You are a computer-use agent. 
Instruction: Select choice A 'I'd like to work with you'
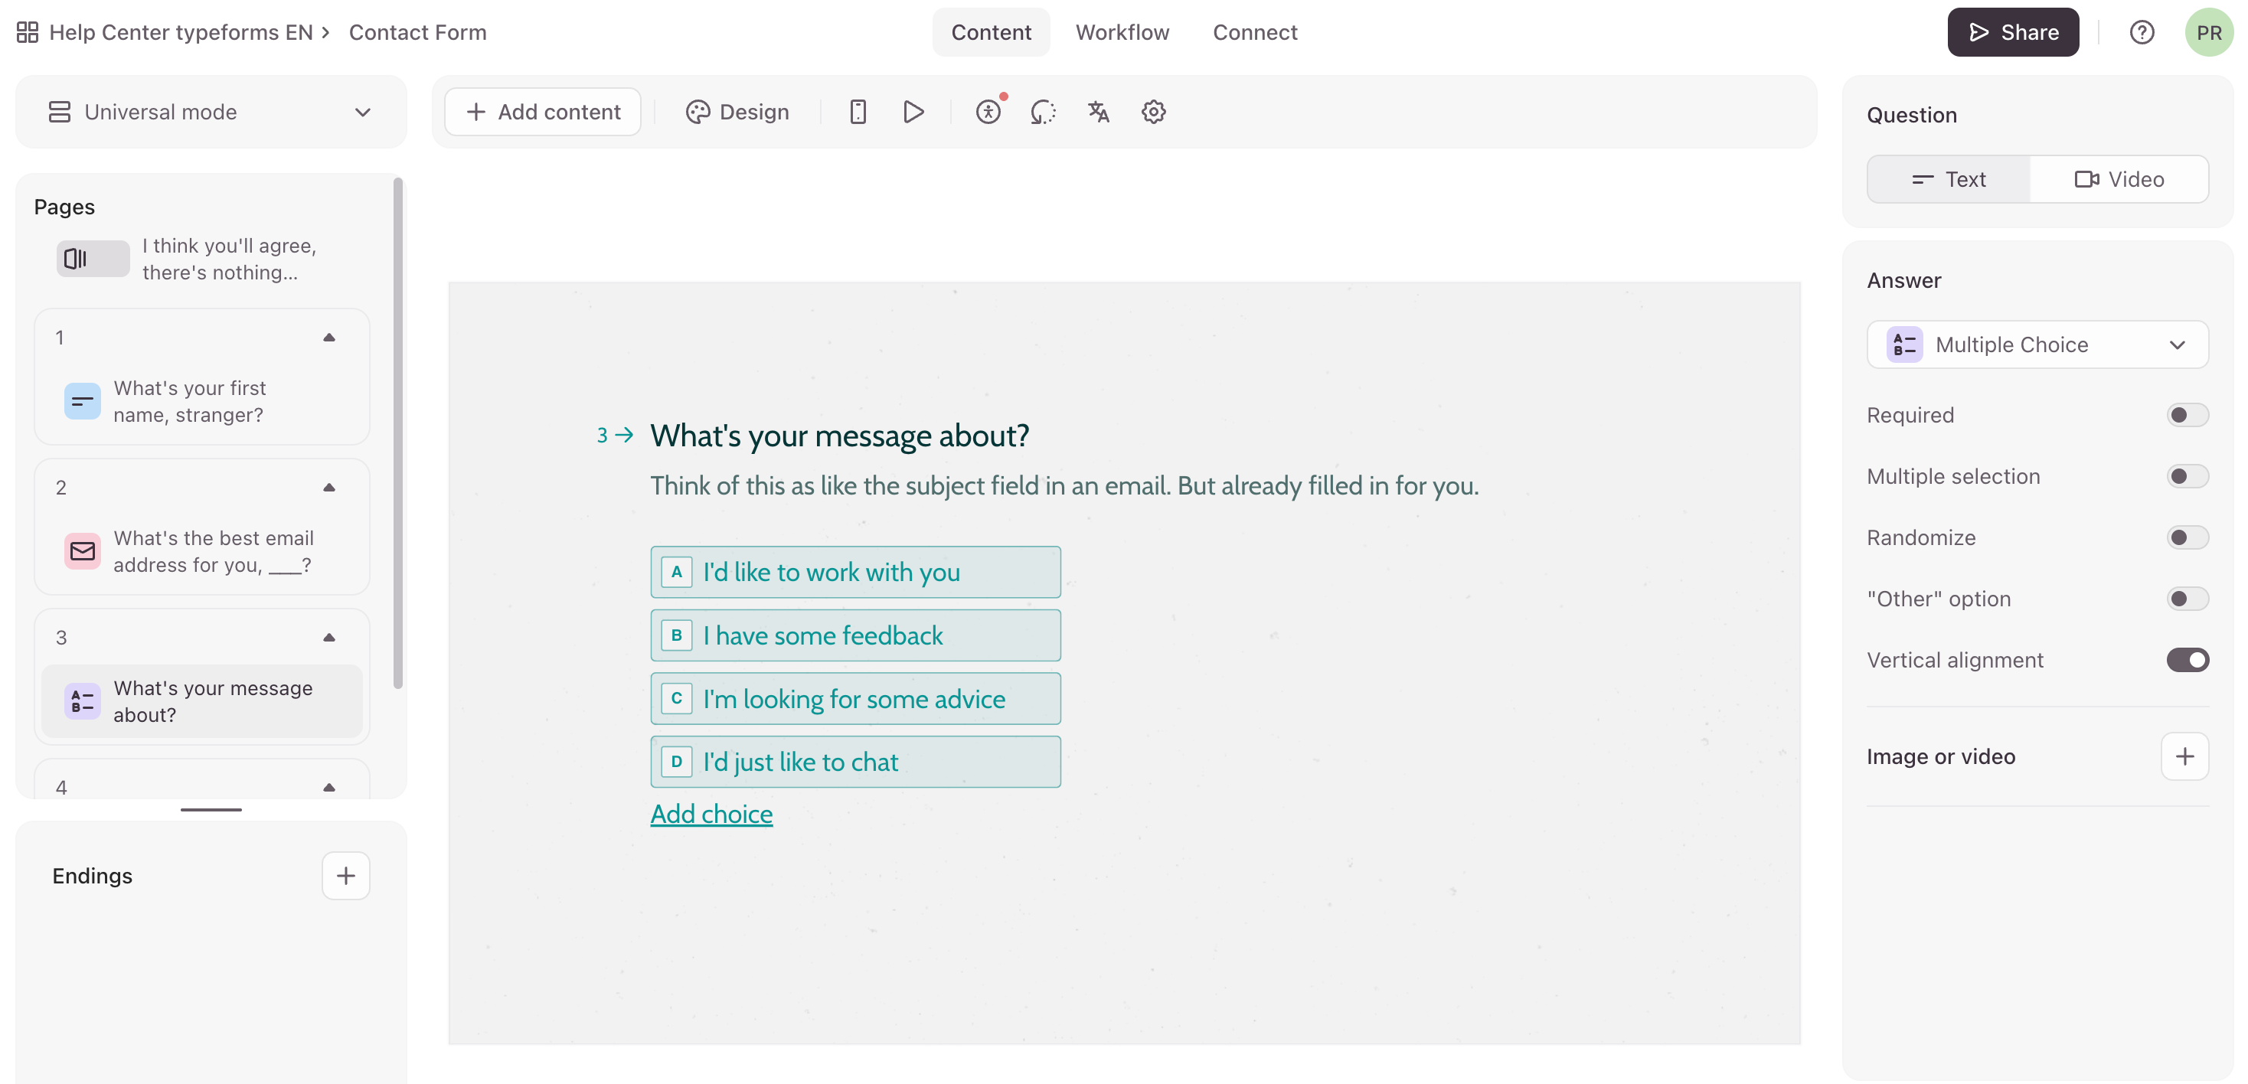(x=854, y=572)
